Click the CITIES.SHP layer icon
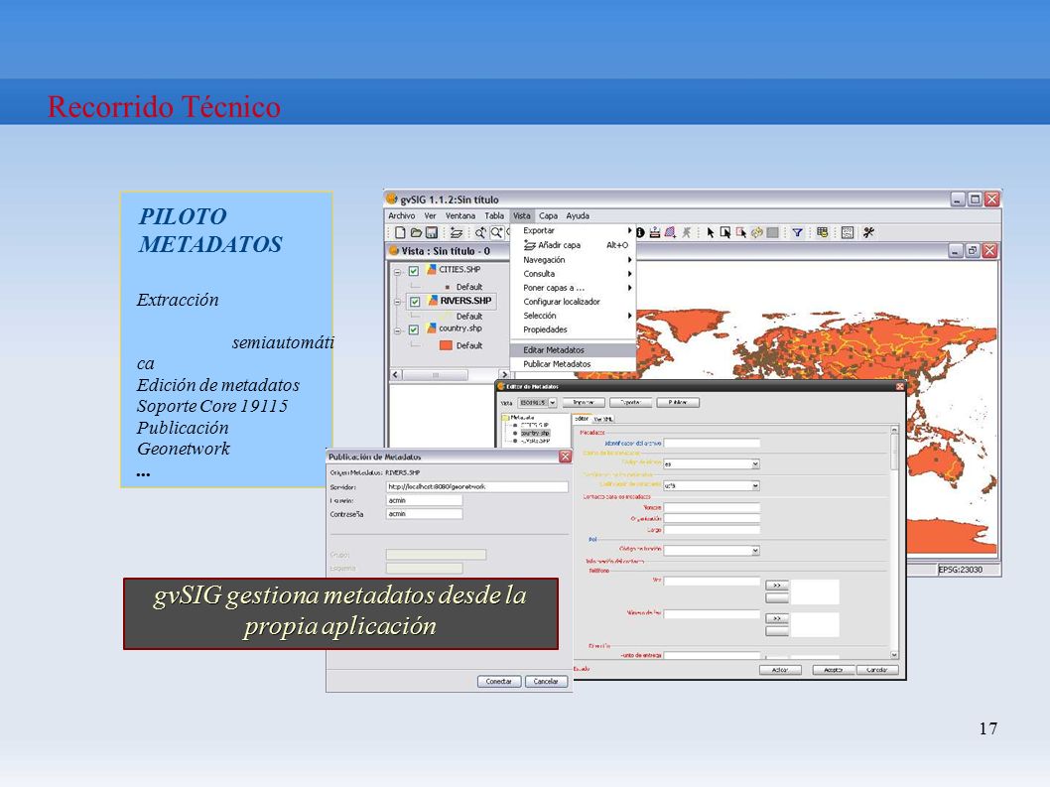Viewport: 1050px width, 787px height. [x=432, y=269]
